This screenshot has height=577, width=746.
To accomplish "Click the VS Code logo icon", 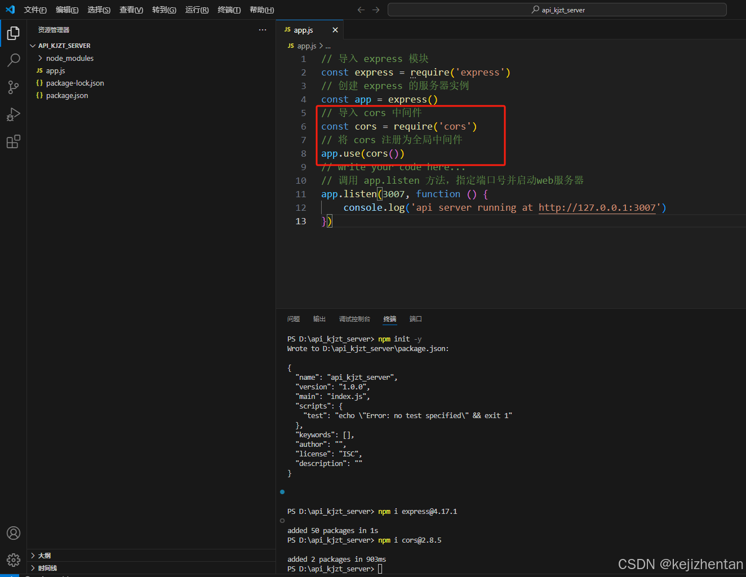I will 10,10.
